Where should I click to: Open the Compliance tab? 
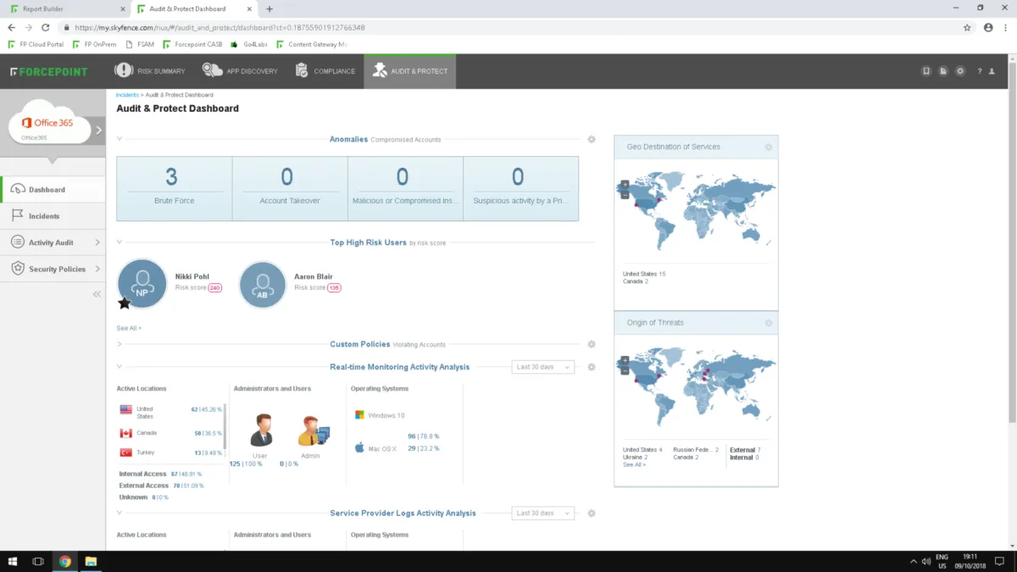(325, 71)
